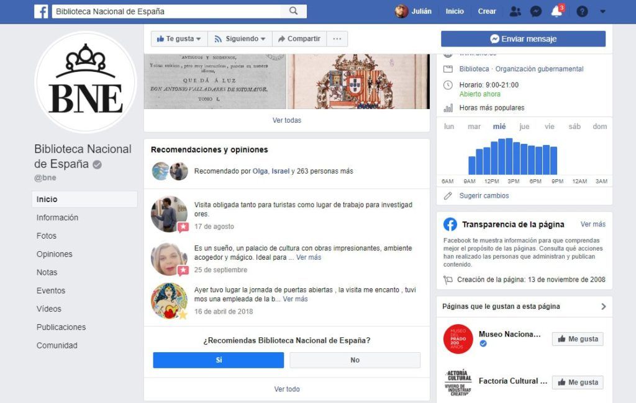
Task: Open Wonder Woman reviewer avatar
Action: click(169, 301)
